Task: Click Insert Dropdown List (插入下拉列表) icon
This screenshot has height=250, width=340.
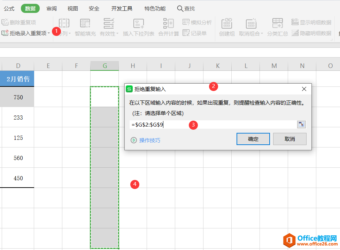Action: (138, 24)
